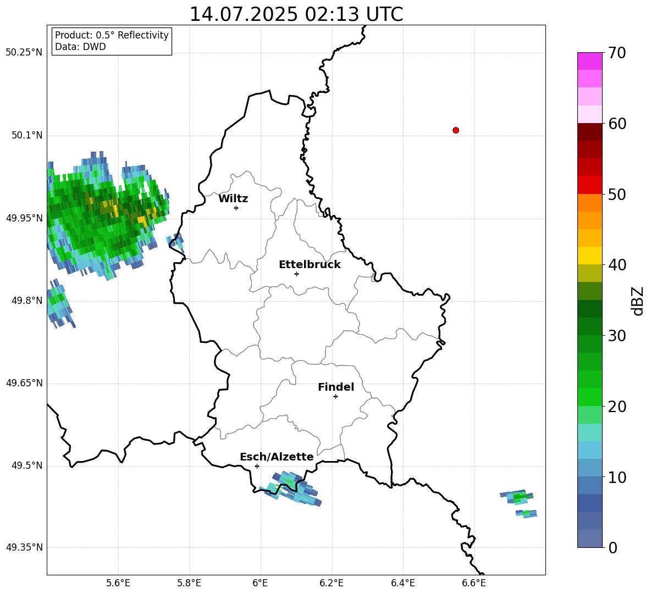Click the Esch/Alzette station cross marker
Image resolution: width=651 pixels, height=594 pixels.
tap(257, 466)
